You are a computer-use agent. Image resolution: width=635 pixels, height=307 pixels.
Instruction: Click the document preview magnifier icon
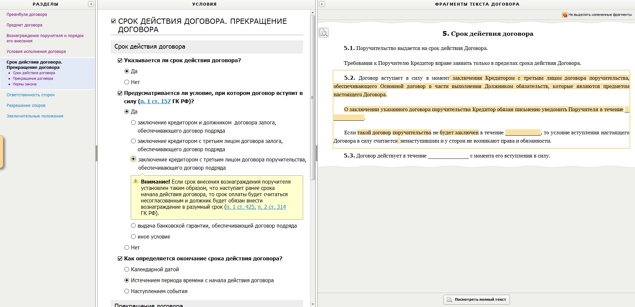click(x=324, y=32)
